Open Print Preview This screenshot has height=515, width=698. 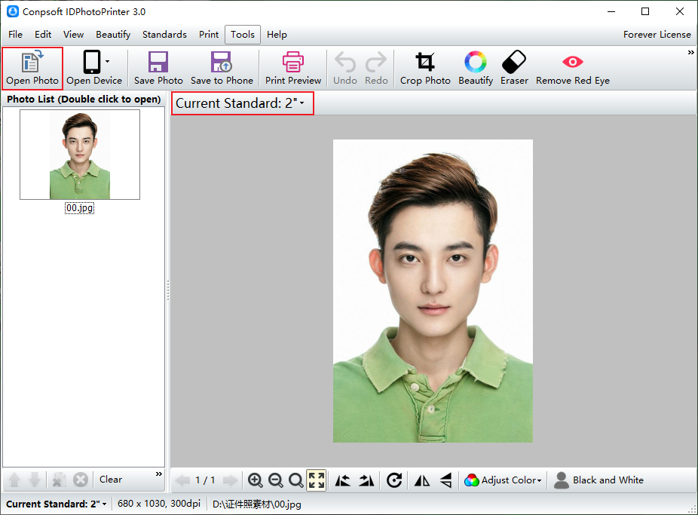click(293, 68)
